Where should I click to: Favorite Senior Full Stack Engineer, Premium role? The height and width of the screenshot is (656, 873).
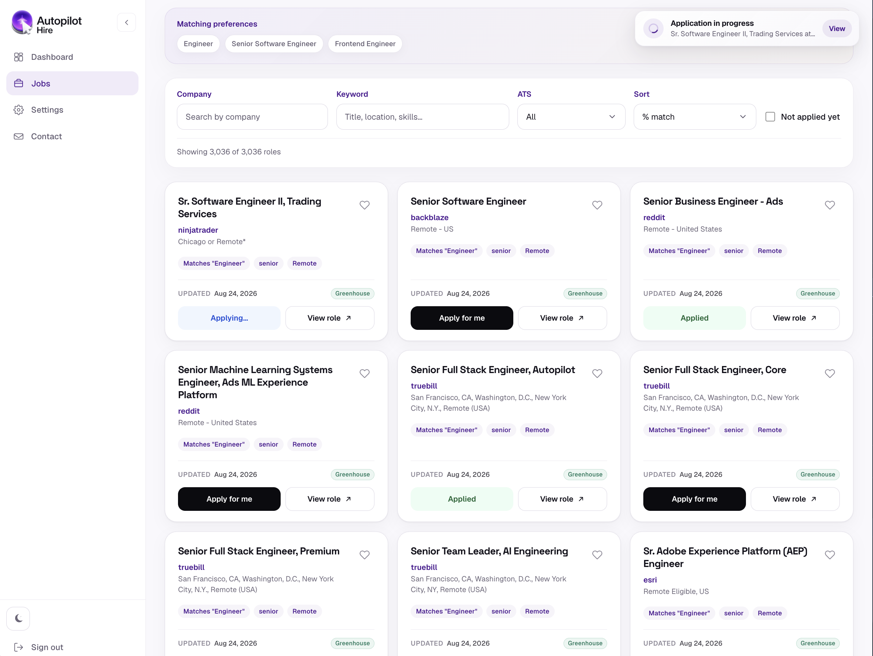click(x=364, y=554)
